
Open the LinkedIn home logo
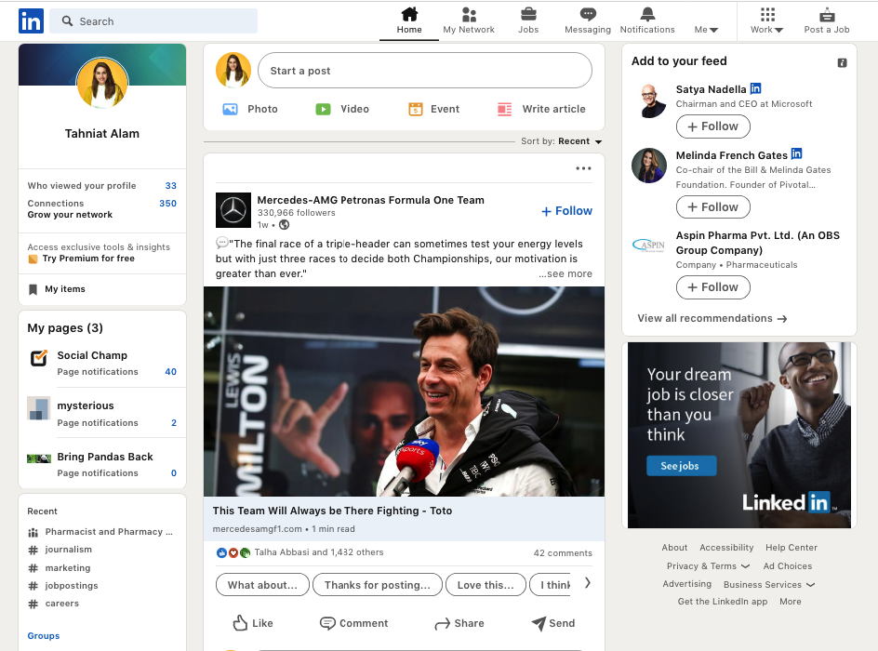(31, 20)
